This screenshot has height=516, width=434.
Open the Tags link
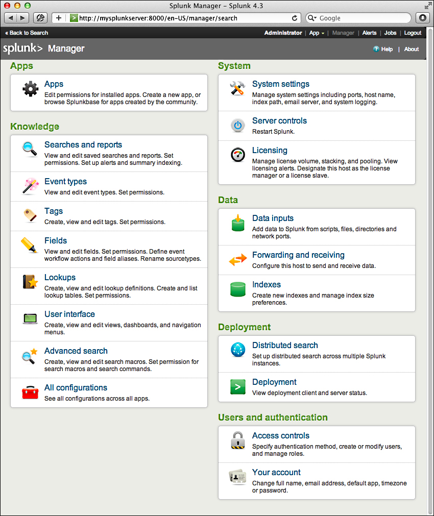[54, 211]
